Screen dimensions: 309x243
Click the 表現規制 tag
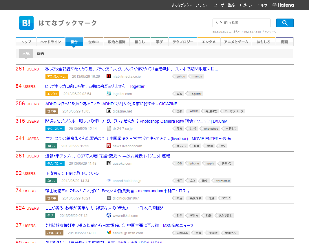click(x=194, y=198)
